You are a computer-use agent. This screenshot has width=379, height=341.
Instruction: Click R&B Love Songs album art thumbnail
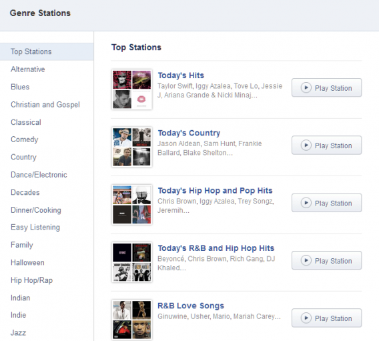pos(131,320)
